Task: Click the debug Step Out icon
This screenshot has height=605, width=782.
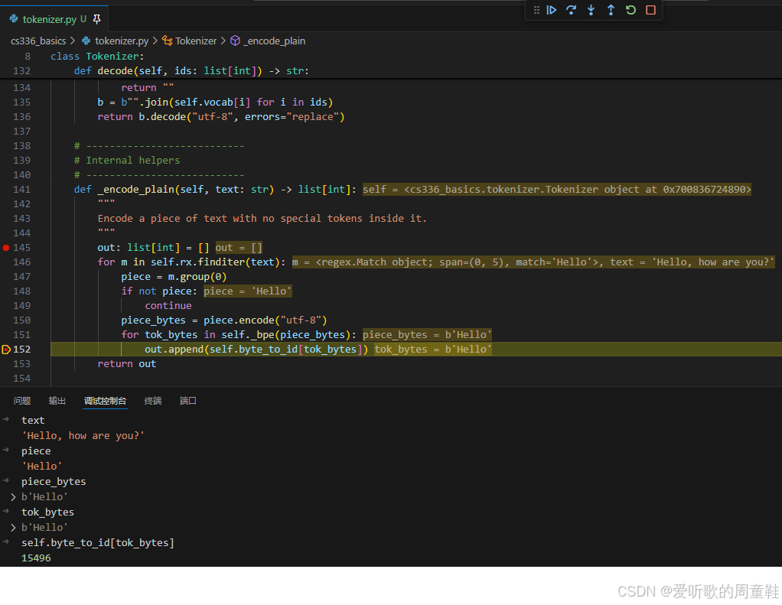Action: [611, 10]
